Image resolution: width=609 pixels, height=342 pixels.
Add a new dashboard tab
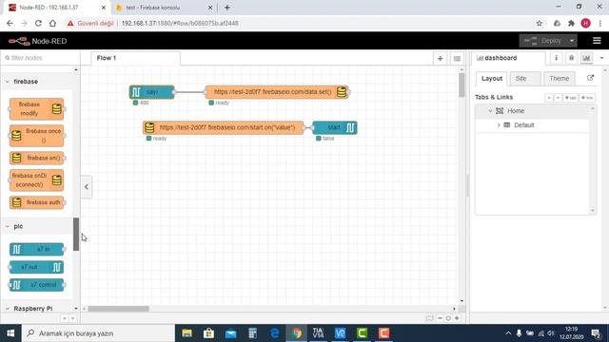[x=570, y=98]
